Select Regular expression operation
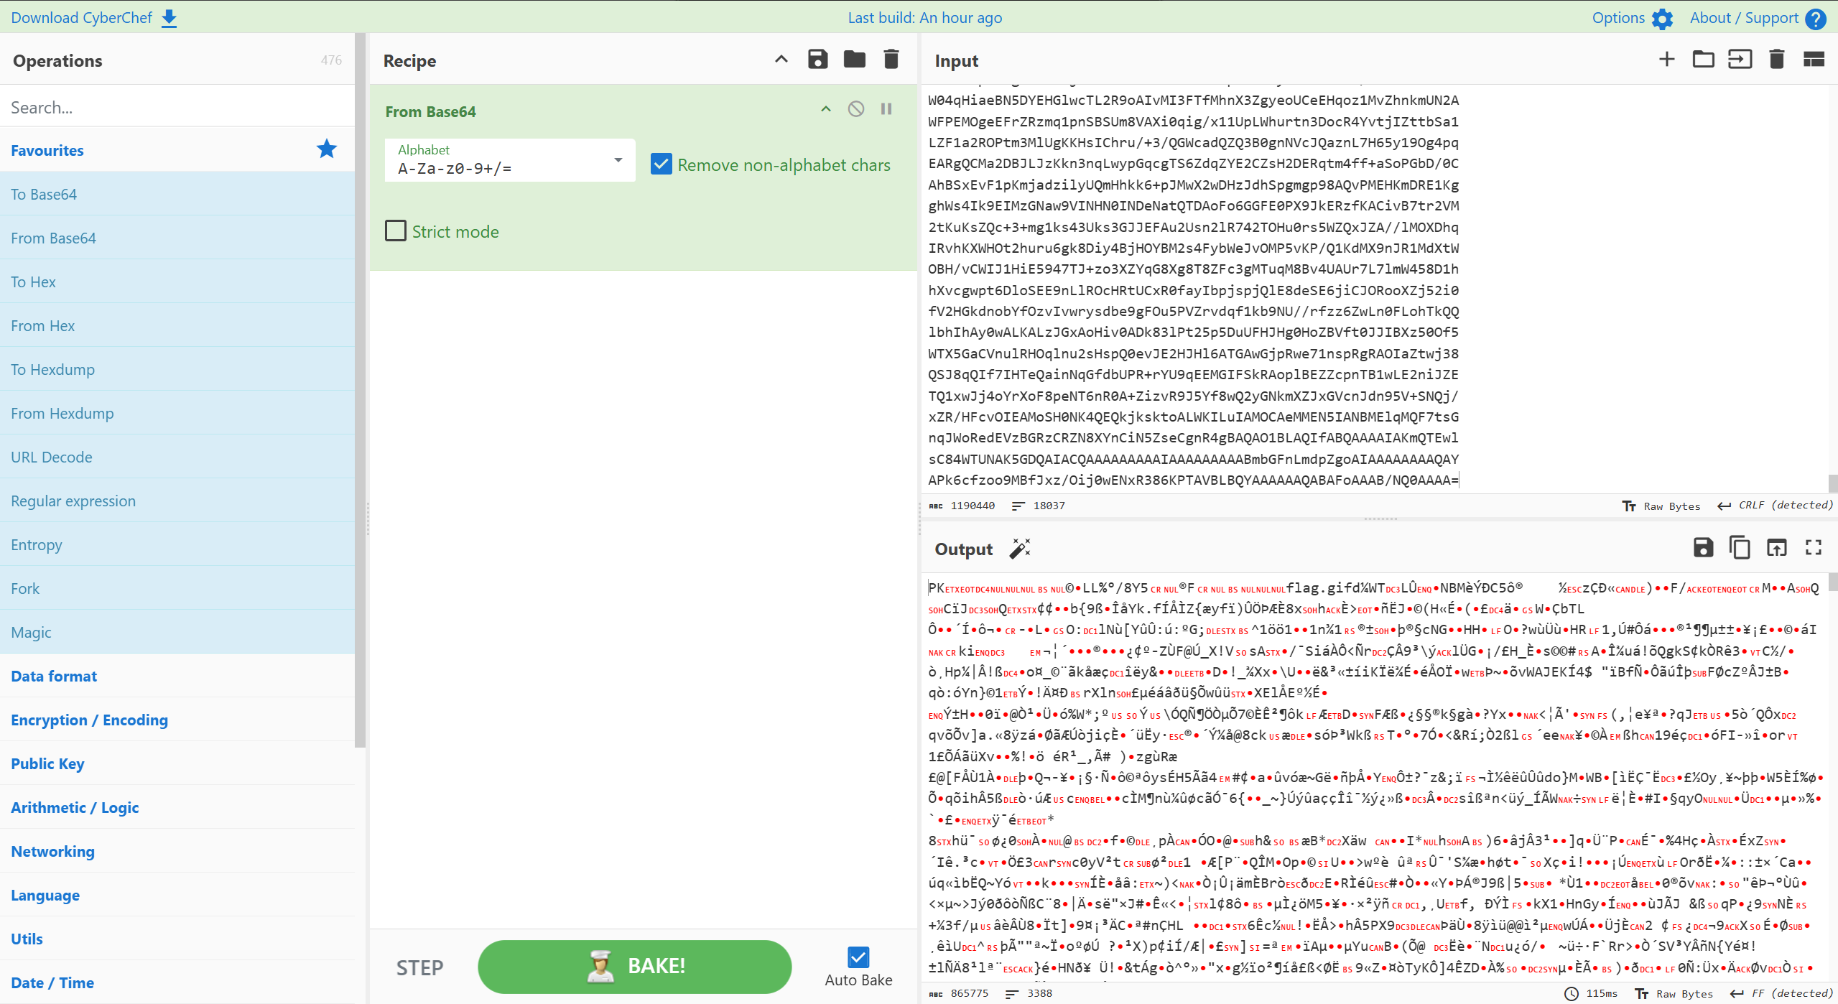 tap(177, 501)
